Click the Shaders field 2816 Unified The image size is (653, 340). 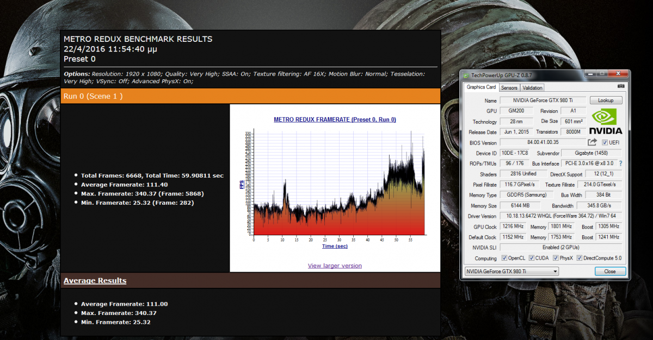click(523, 174)
